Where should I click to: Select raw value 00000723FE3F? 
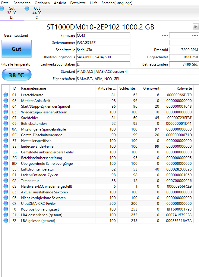179,118
